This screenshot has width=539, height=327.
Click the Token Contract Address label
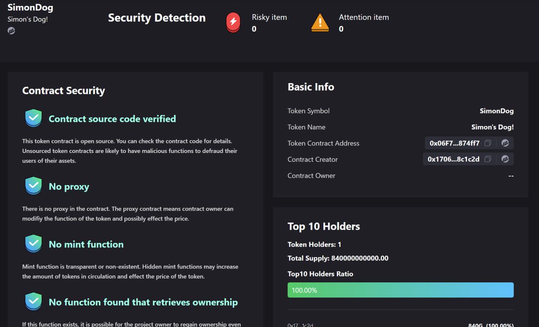(x=323, y=143)
